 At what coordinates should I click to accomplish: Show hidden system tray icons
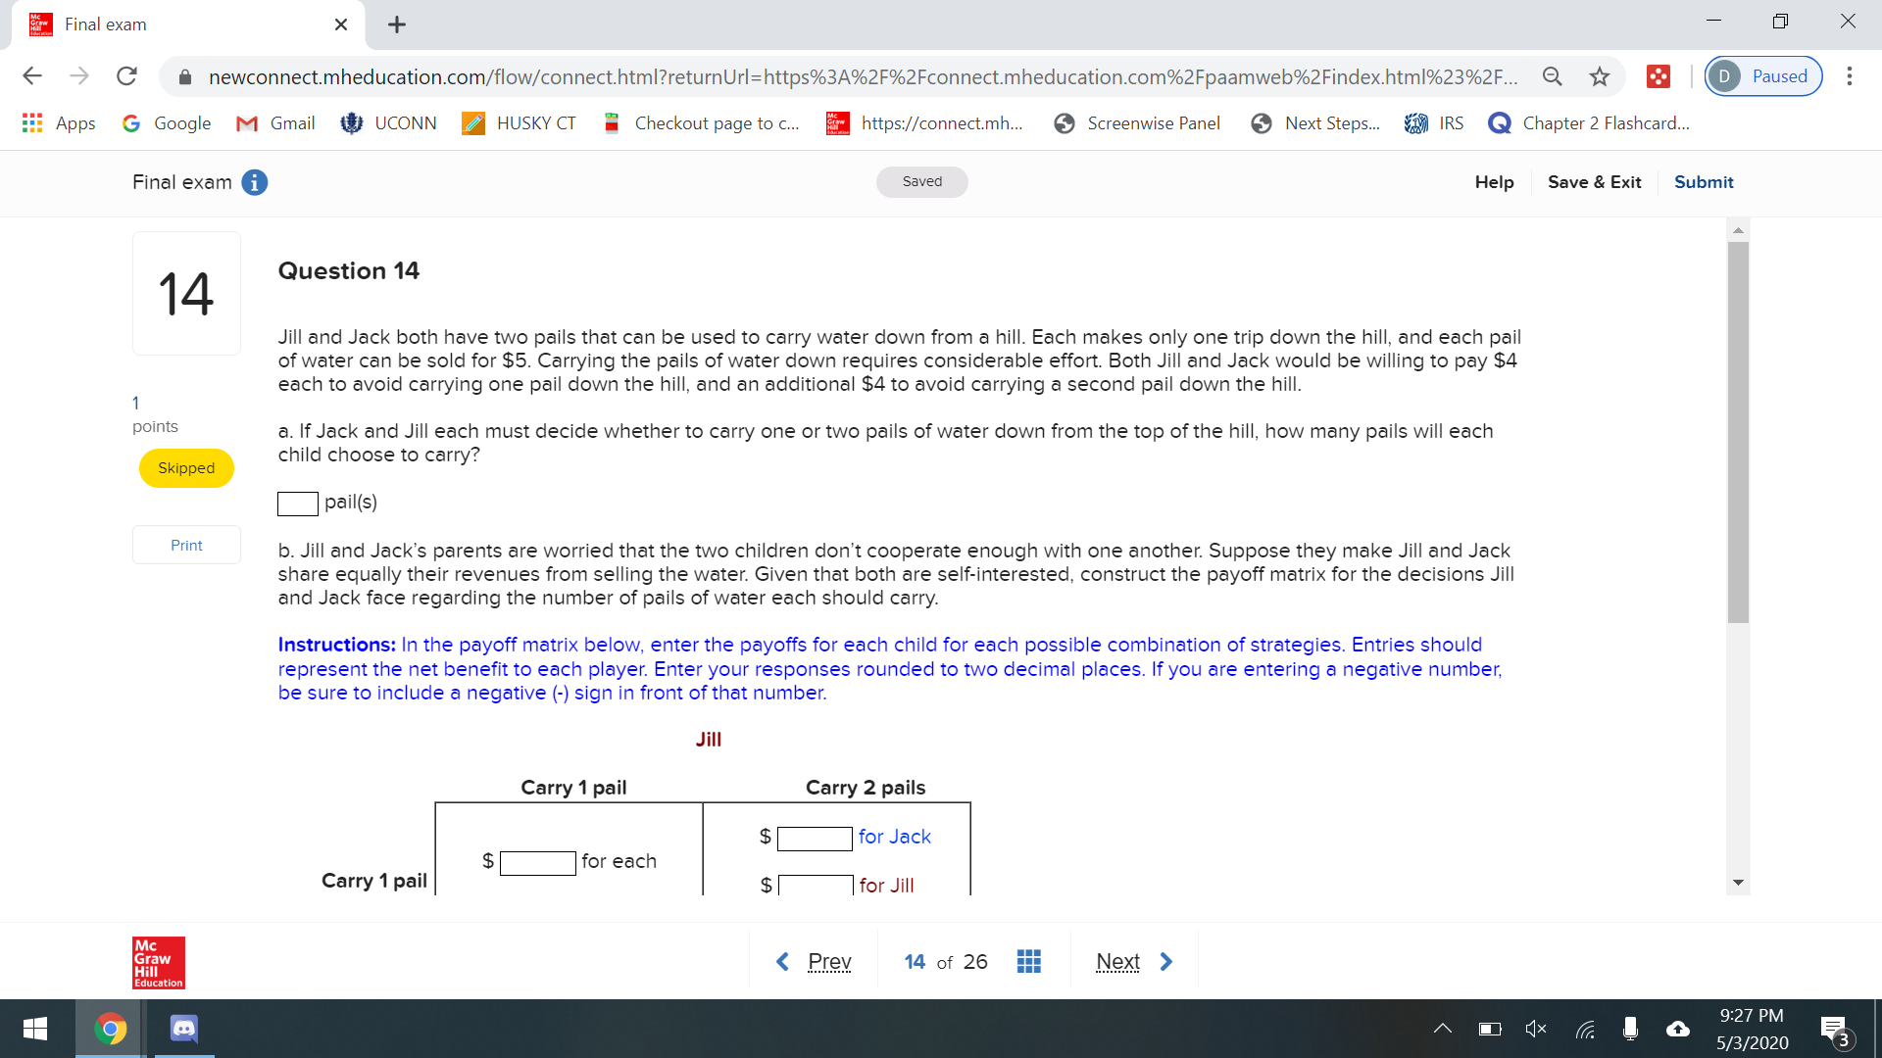point(1442,1029)
